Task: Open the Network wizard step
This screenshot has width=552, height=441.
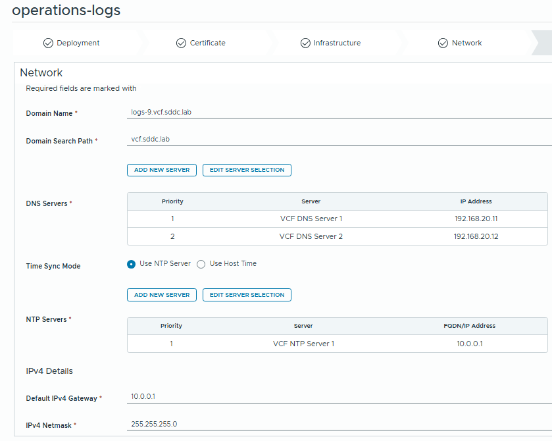Action: pos(466,43)
